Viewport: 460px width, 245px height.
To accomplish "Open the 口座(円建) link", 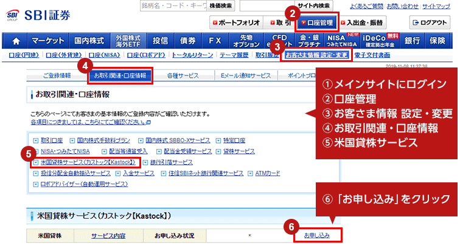I will (x=24, y=55).
